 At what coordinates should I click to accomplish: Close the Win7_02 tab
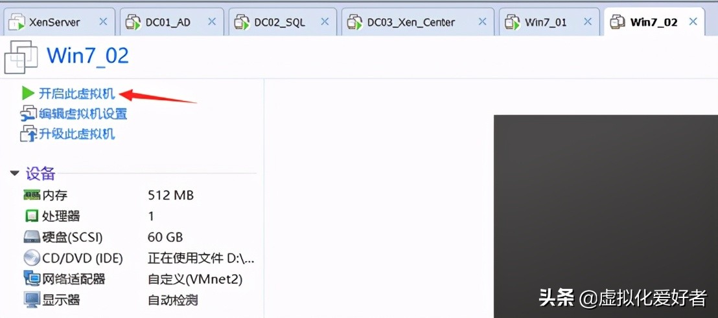coord(693,21)
